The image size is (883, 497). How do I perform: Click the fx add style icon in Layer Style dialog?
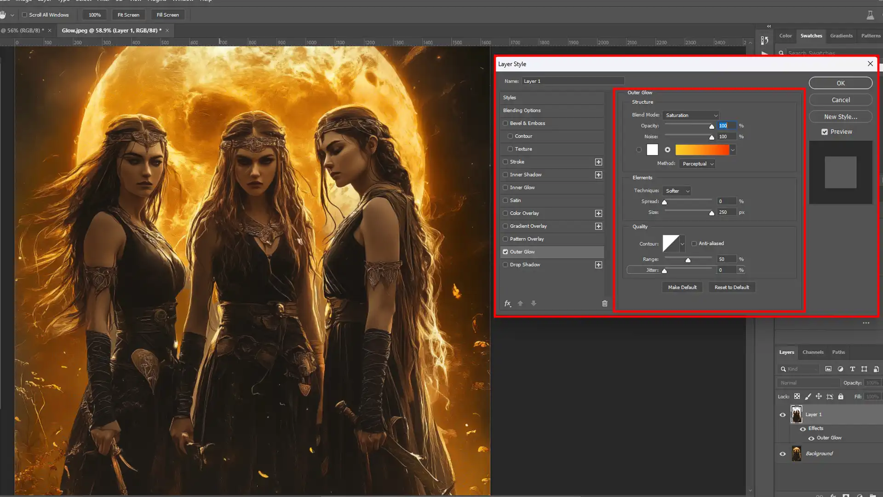[x=507, y=303]
